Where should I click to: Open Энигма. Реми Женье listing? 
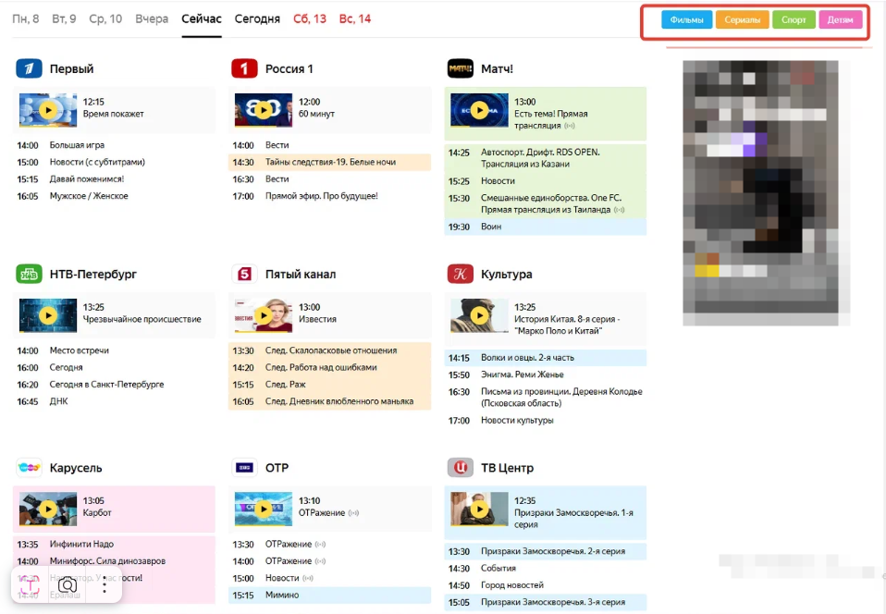click(x=546, y=375)
